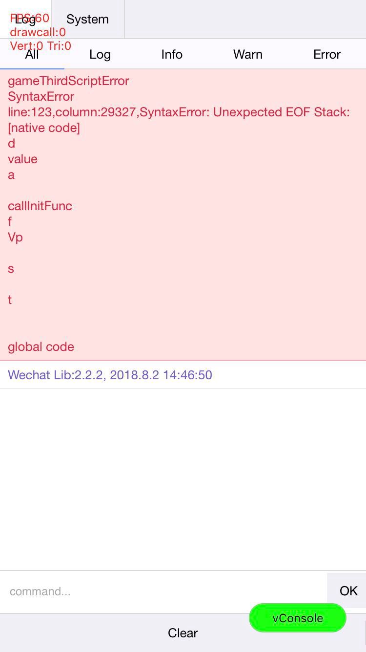The height and width of the screenshot is (652, 366).
Task: Select the value stack trace line
Action: click(22, 159)
